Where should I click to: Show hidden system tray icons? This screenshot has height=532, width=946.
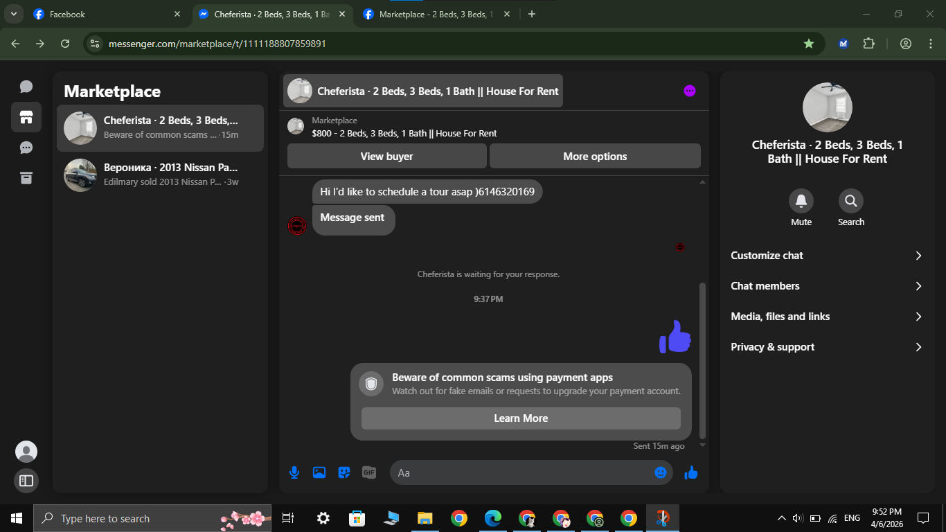tap(782, 518)
